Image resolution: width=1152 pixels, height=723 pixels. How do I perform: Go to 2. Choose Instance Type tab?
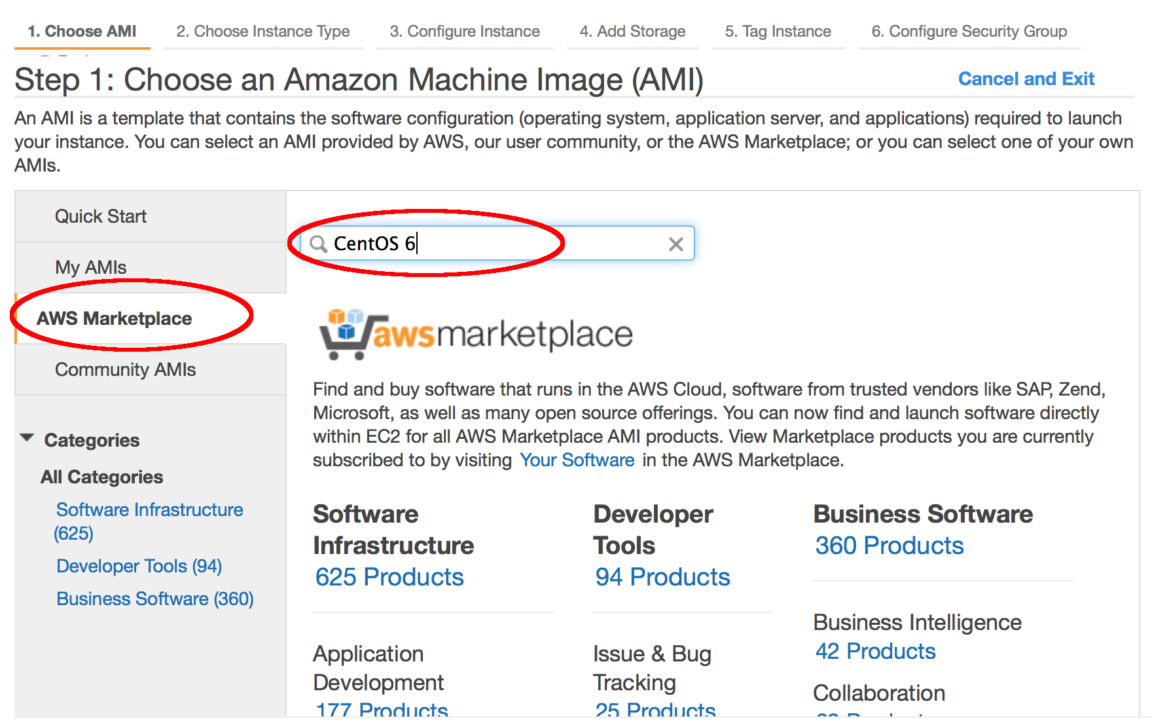[263, 31]
